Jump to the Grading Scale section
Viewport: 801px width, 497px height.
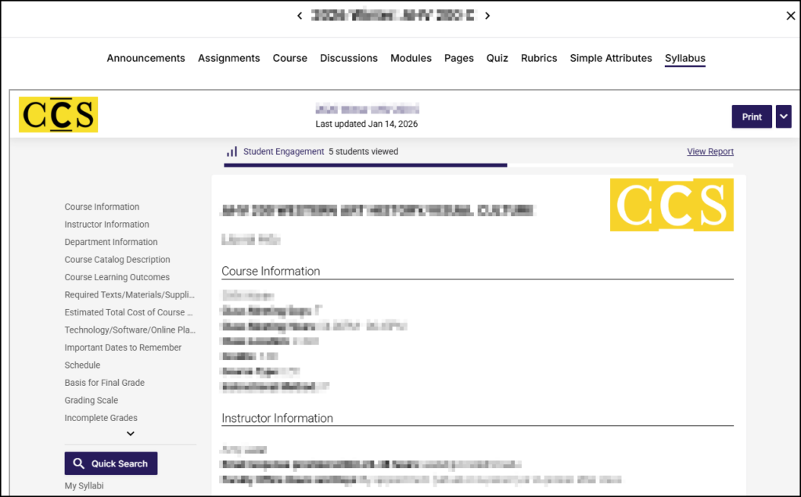[x=90, y=400]
